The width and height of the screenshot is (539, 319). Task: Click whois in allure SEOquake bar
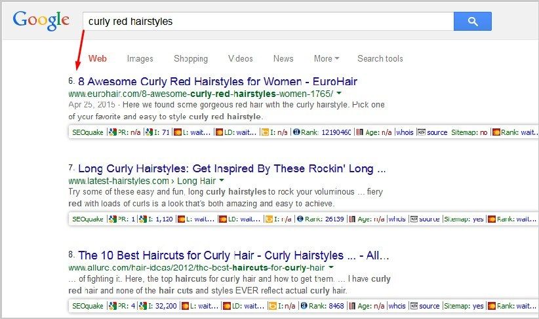(397, 306)
